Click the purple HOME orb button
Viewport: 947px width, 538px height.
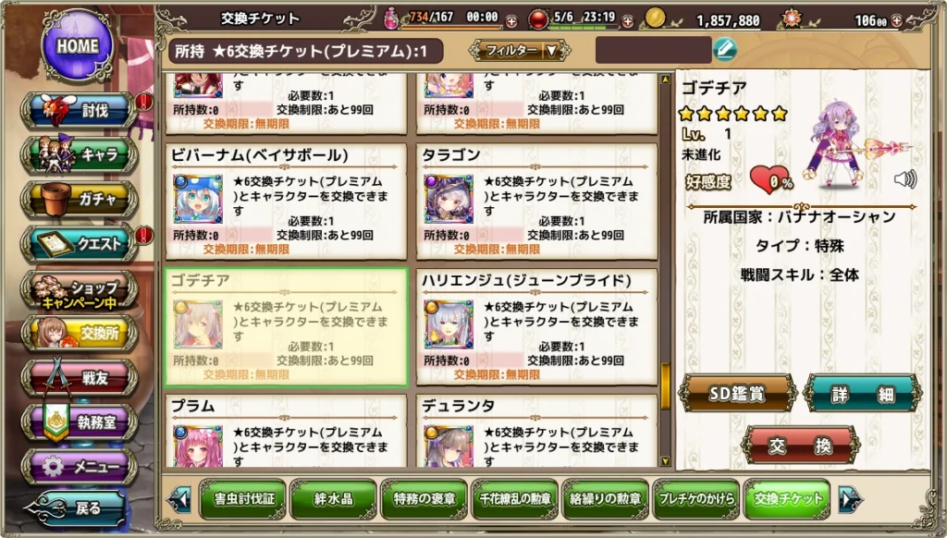78,45
